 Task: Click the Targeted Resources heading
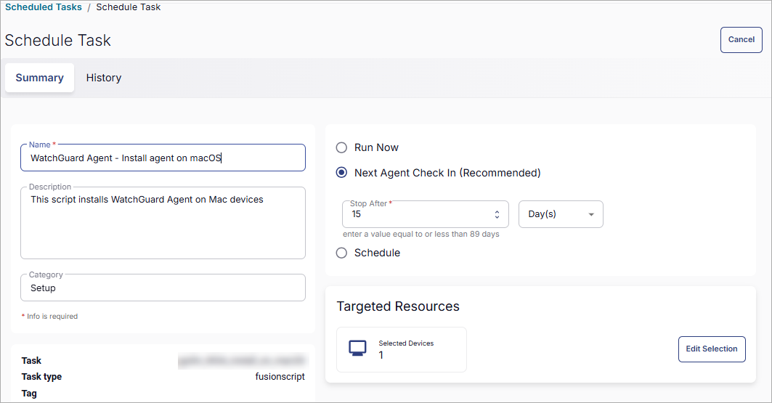pos(398,306)
